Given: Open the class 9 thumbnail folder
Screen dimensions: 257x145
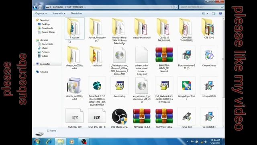Looking at the screenshot, I should (x=142, y=29).
